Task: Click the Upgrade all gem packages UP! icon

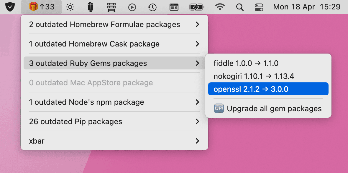Action: (219, 109)
